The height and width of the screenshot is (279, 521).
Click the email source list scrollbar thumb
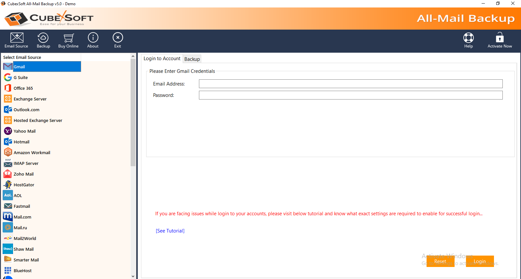point(133,113)
